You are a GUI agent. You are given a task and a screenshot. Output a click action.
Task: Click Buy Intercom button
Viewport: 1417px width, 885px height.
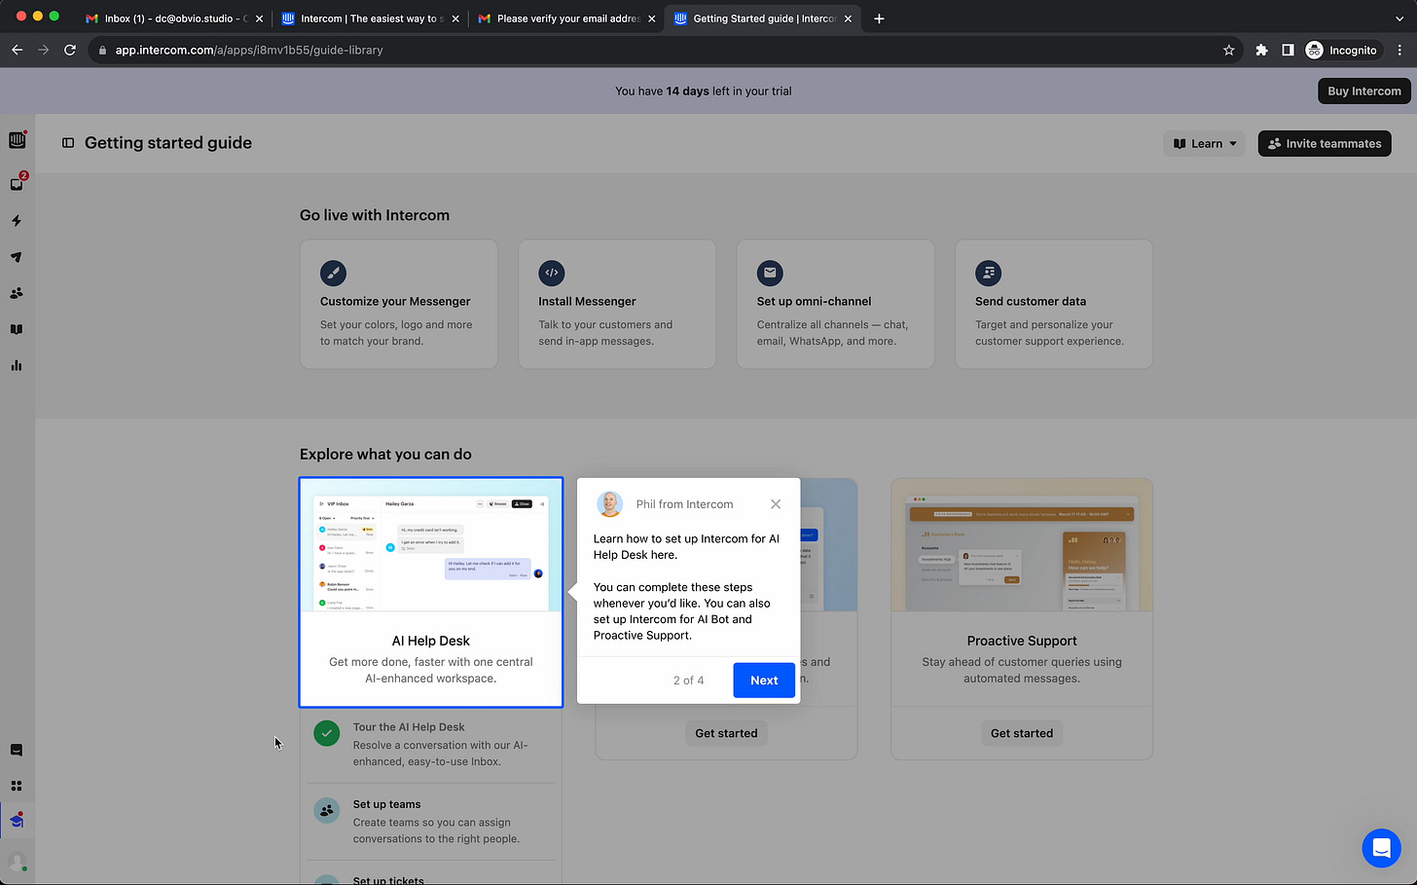pyautogui.click(x=1364, y=91)
